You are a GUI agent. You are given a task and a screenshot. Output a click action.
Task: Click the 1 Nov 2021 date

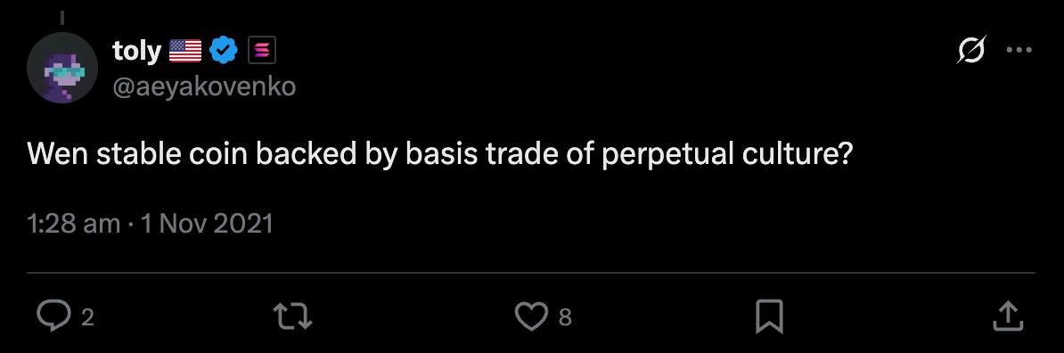[x=206, y=224]
